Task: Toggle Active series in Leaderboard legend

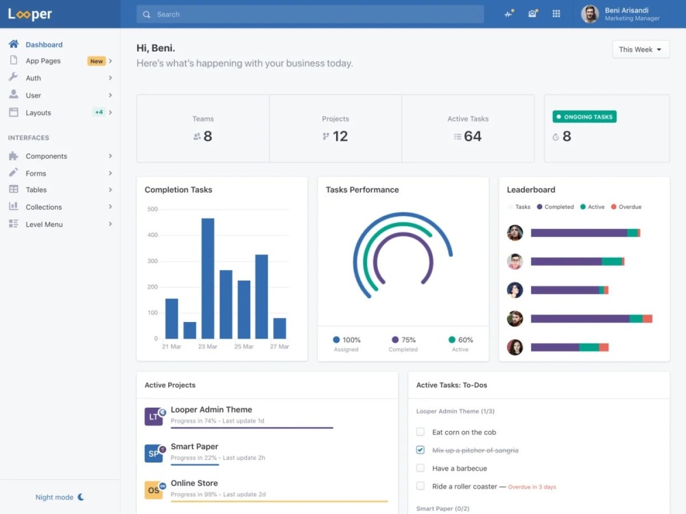Action: click(x=592, y=207)
